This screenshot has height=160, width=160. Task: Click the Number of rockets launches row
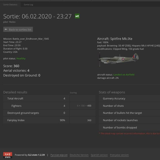pyautogui.click(x=129, y=120)
